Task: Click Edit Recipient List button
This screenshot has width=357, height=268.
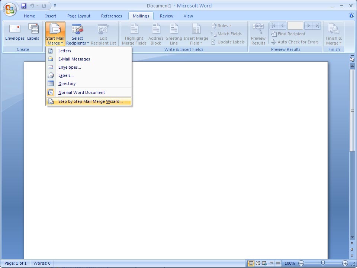Action: click(103, 34)
